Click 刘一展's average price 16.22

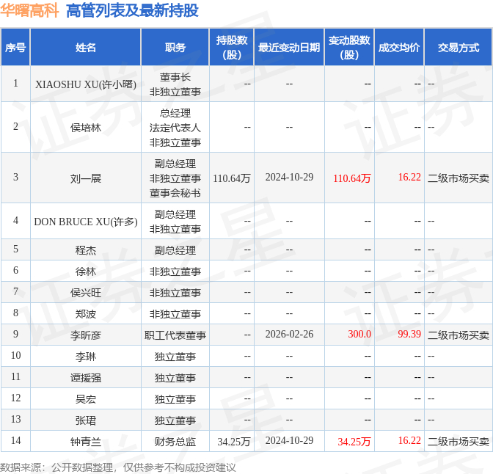[x=409, y=177]
